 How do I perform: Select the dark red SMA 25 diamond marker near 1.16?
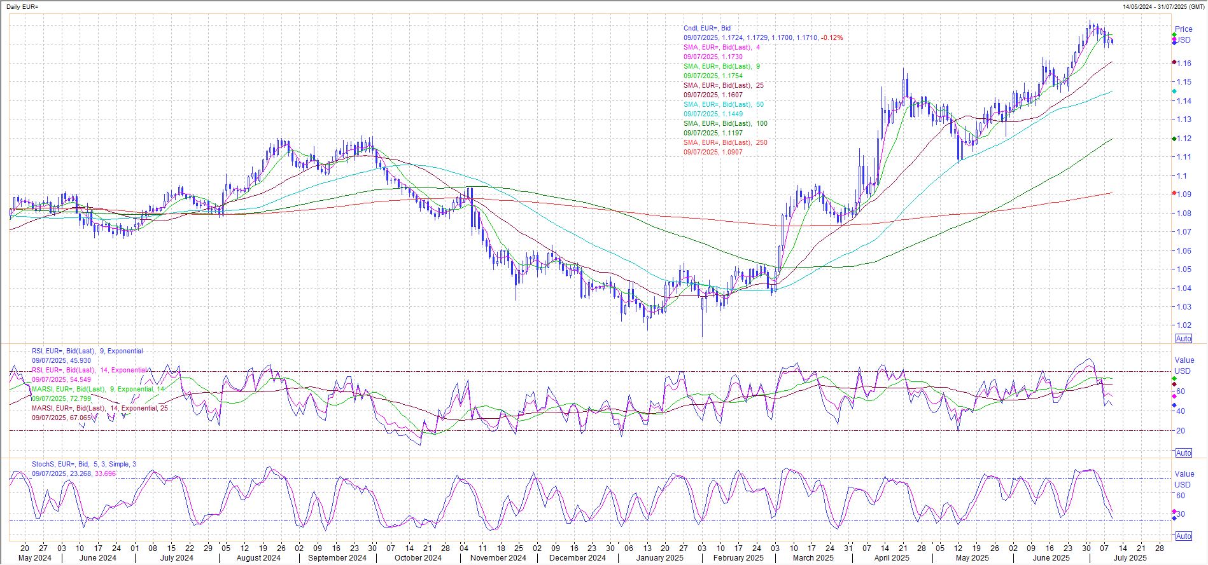(x=1174, y=62)
